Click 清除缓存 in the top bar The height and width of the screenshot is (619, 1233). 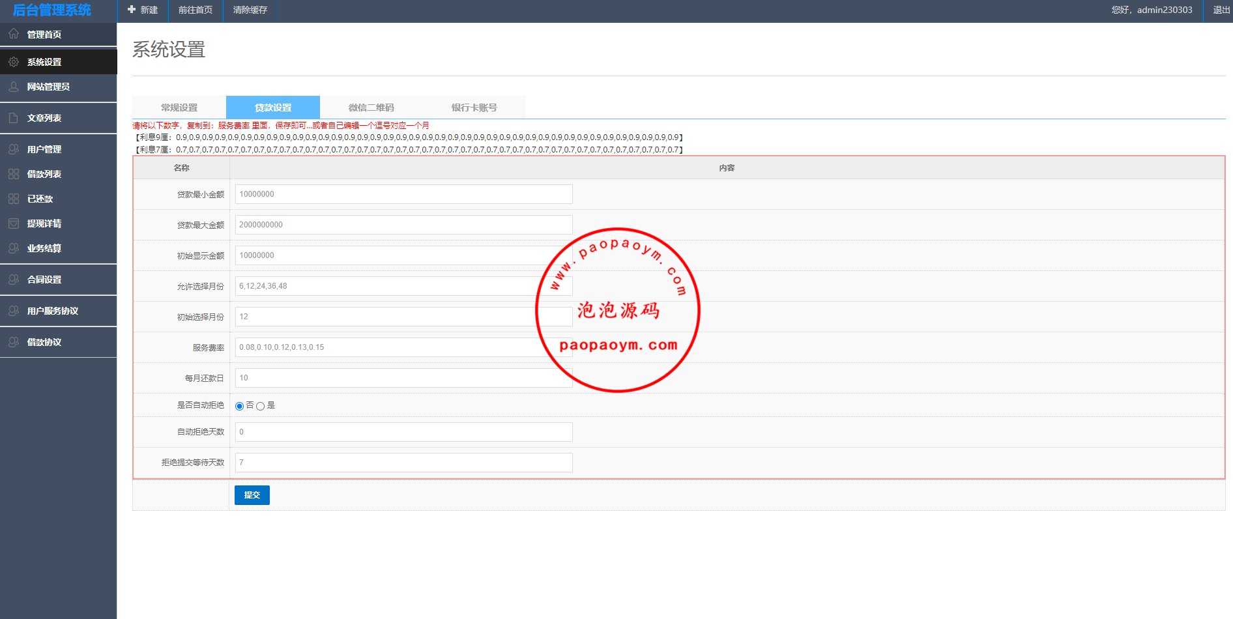250,10
